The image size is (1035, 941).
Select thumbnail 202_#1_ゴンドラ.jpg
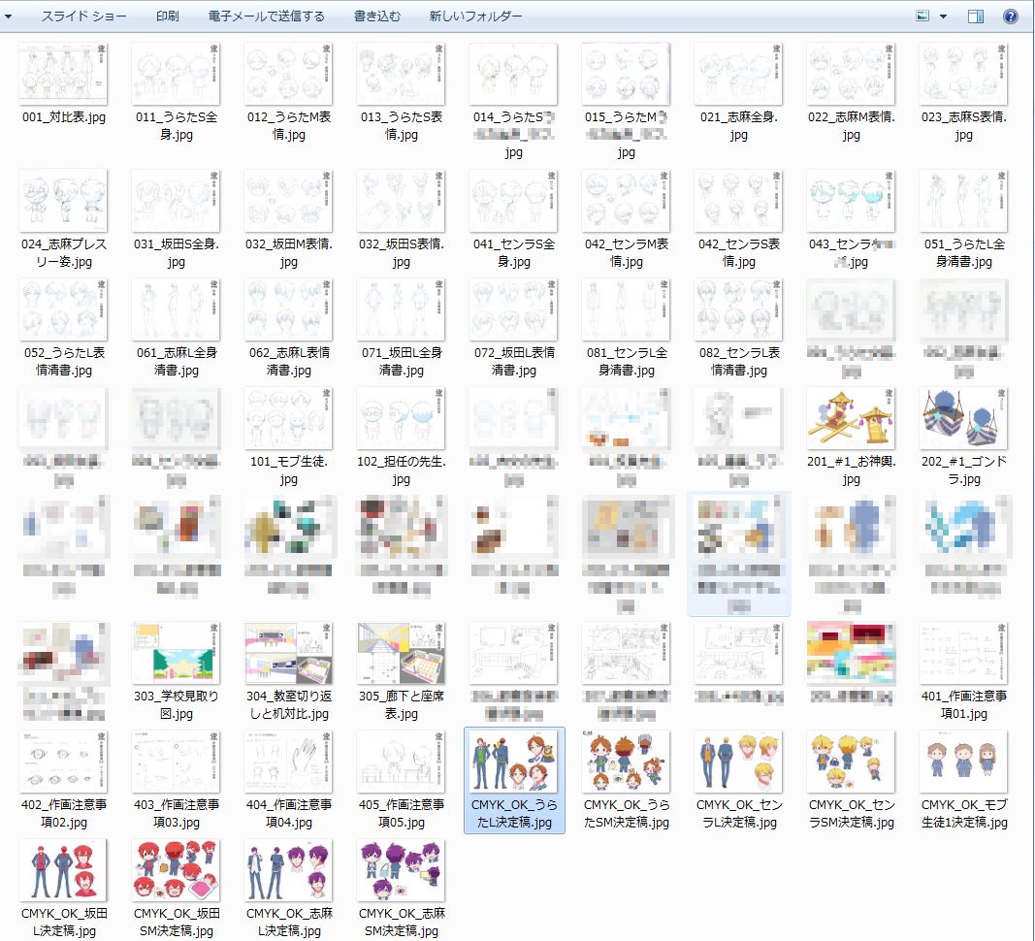pos(964,419)
